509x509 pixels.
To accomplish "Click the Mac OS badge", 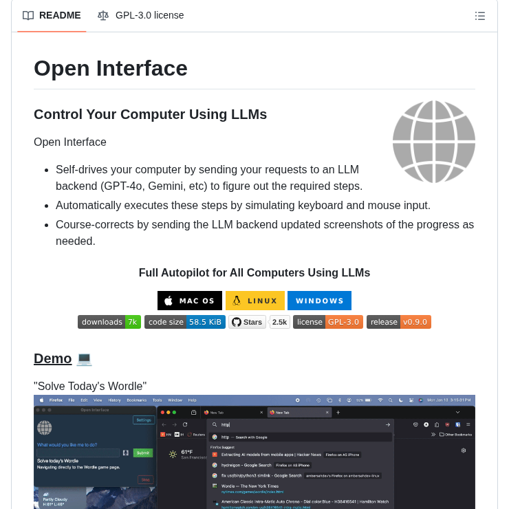I will coord(190,301).
